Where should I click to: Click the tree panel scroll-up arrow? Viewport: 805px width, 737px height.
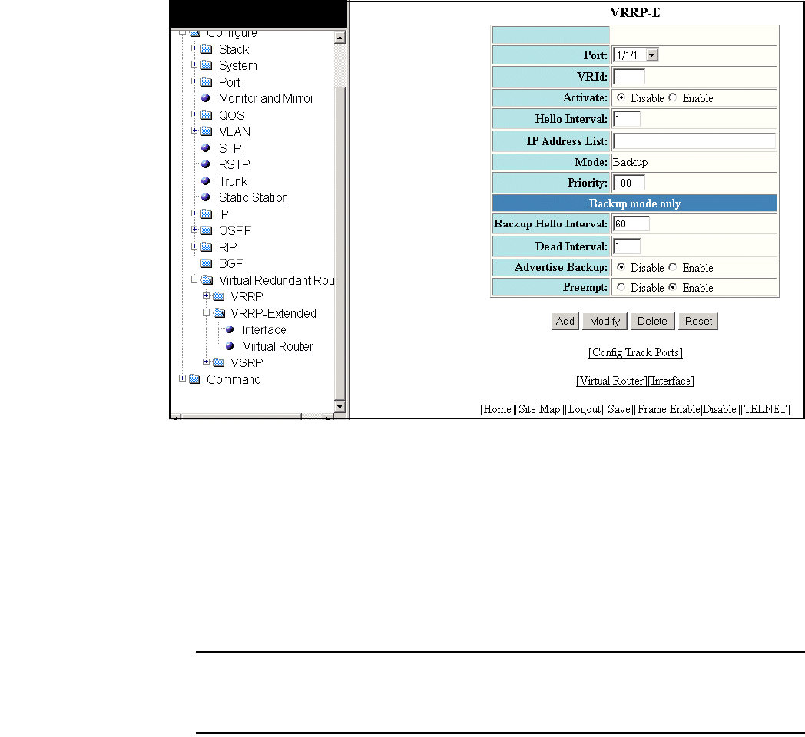[x=340, y=38]
